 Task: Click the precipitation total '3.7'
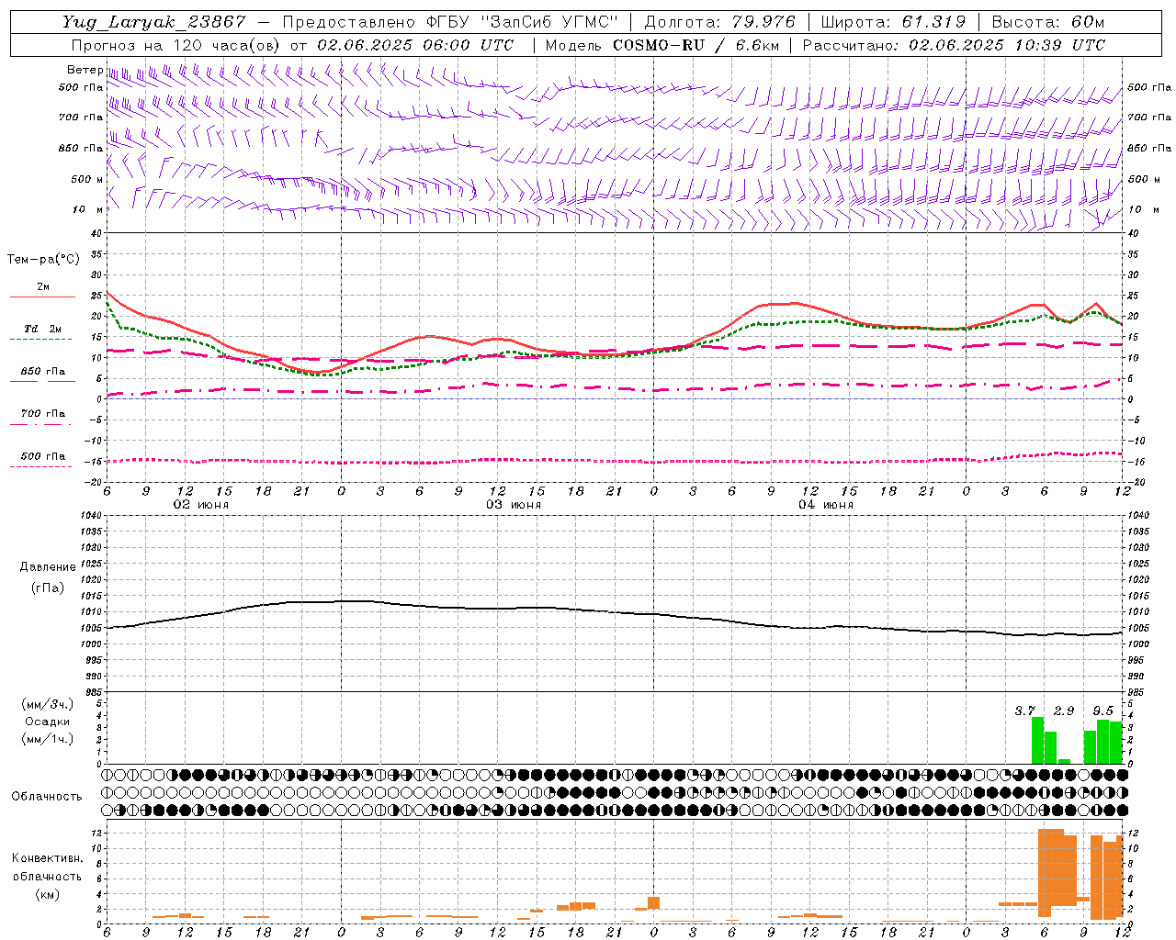pyautogui.click(x=1025, y=711)
